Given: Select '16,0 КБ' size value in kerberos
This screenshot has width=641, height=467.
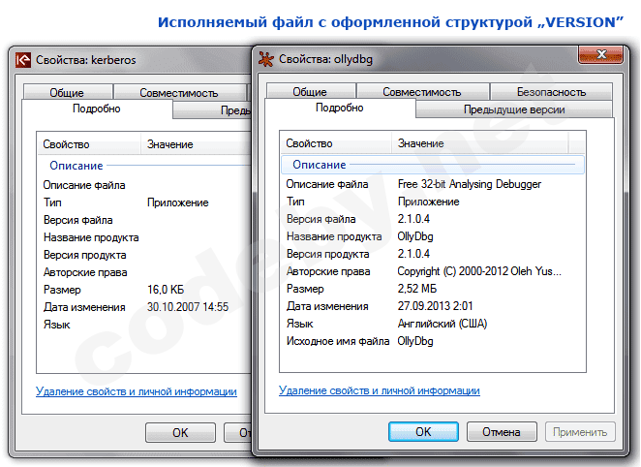Looking at the screenshot, I should click(166, 290).
